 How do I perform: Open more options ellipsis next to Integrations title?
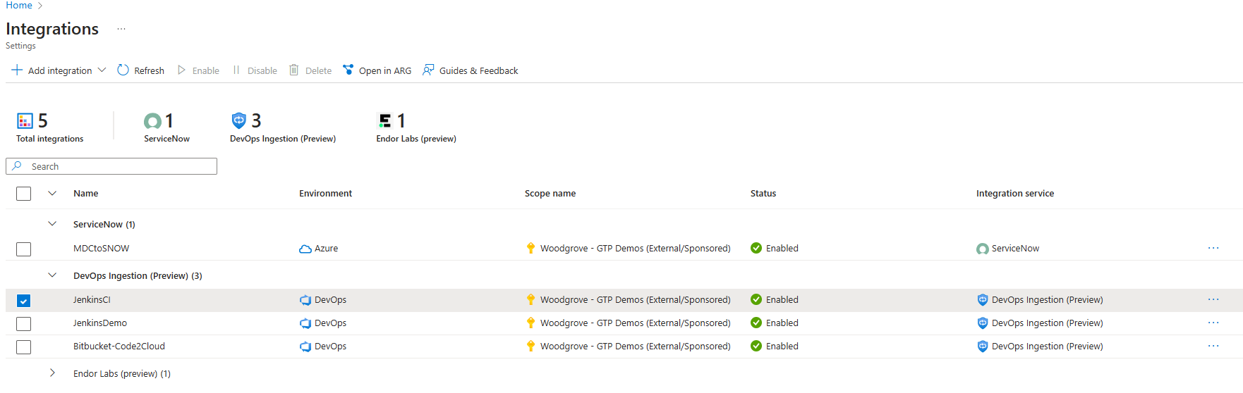pyautogui.click(x=121, y=29)
